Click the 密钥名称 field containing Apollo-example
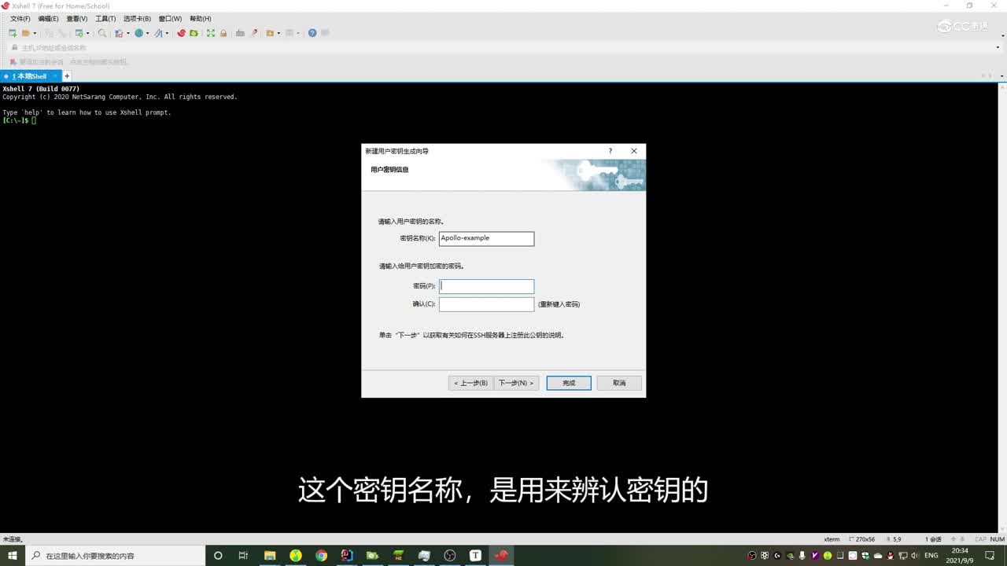1007x566 pixels. click(x=486, y=238)
